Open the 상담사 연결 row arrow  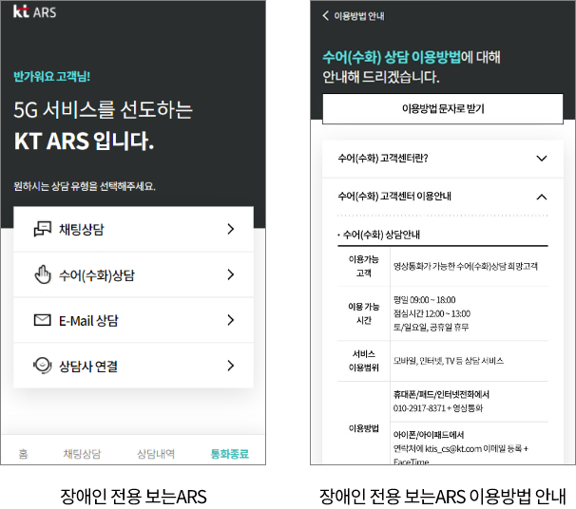point(230,366)
